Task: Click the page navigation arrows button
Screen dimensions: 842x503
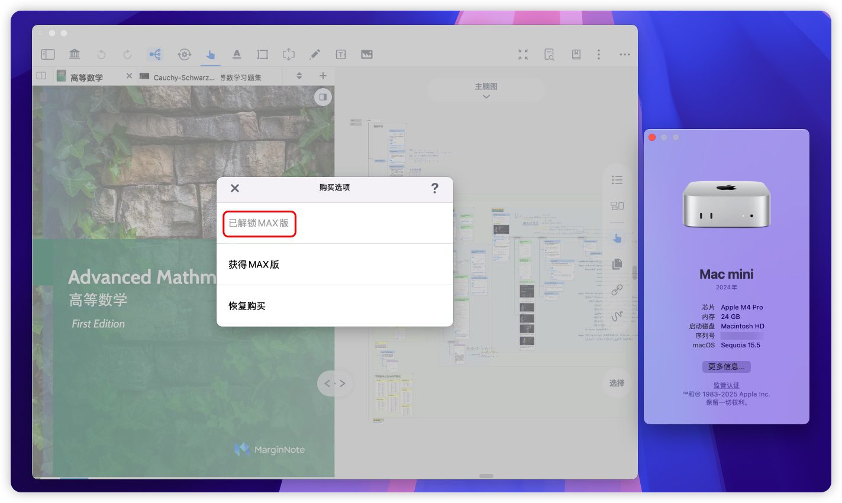Action: pyautogui.click(x=335, y=383)
